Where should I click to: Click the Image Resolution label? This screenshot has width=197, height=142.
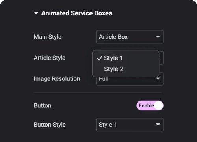pyautogui.click(x=57, y=79)
